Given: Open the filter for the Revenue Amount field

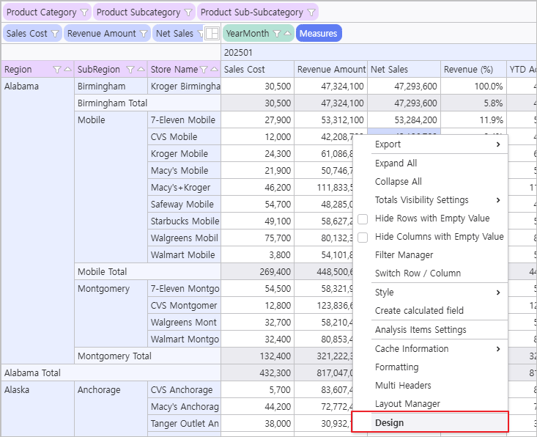Looking at the screenshot, I should [x=144, y=34].
